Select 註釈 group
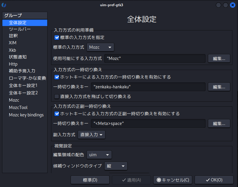This screenshot has width=238, height=187. pos(25,36)
